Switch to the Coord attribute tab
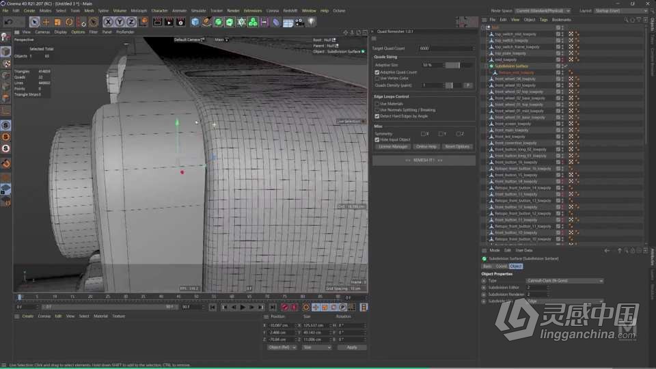This screenshot has width=656, height=369. point(501,266)
